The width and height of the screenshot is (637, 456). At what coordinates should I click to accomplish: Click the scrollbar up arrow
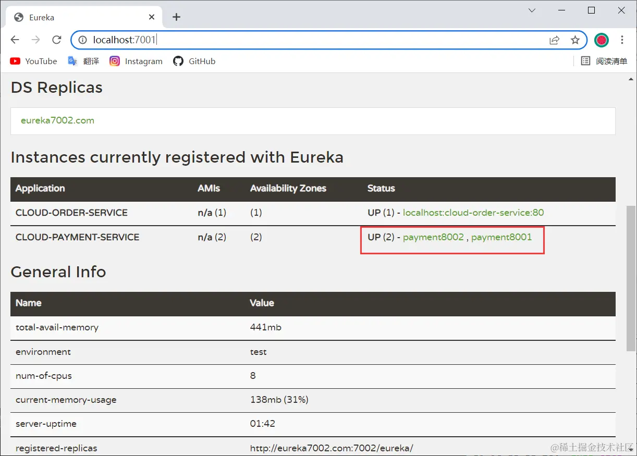click(631, 78)
